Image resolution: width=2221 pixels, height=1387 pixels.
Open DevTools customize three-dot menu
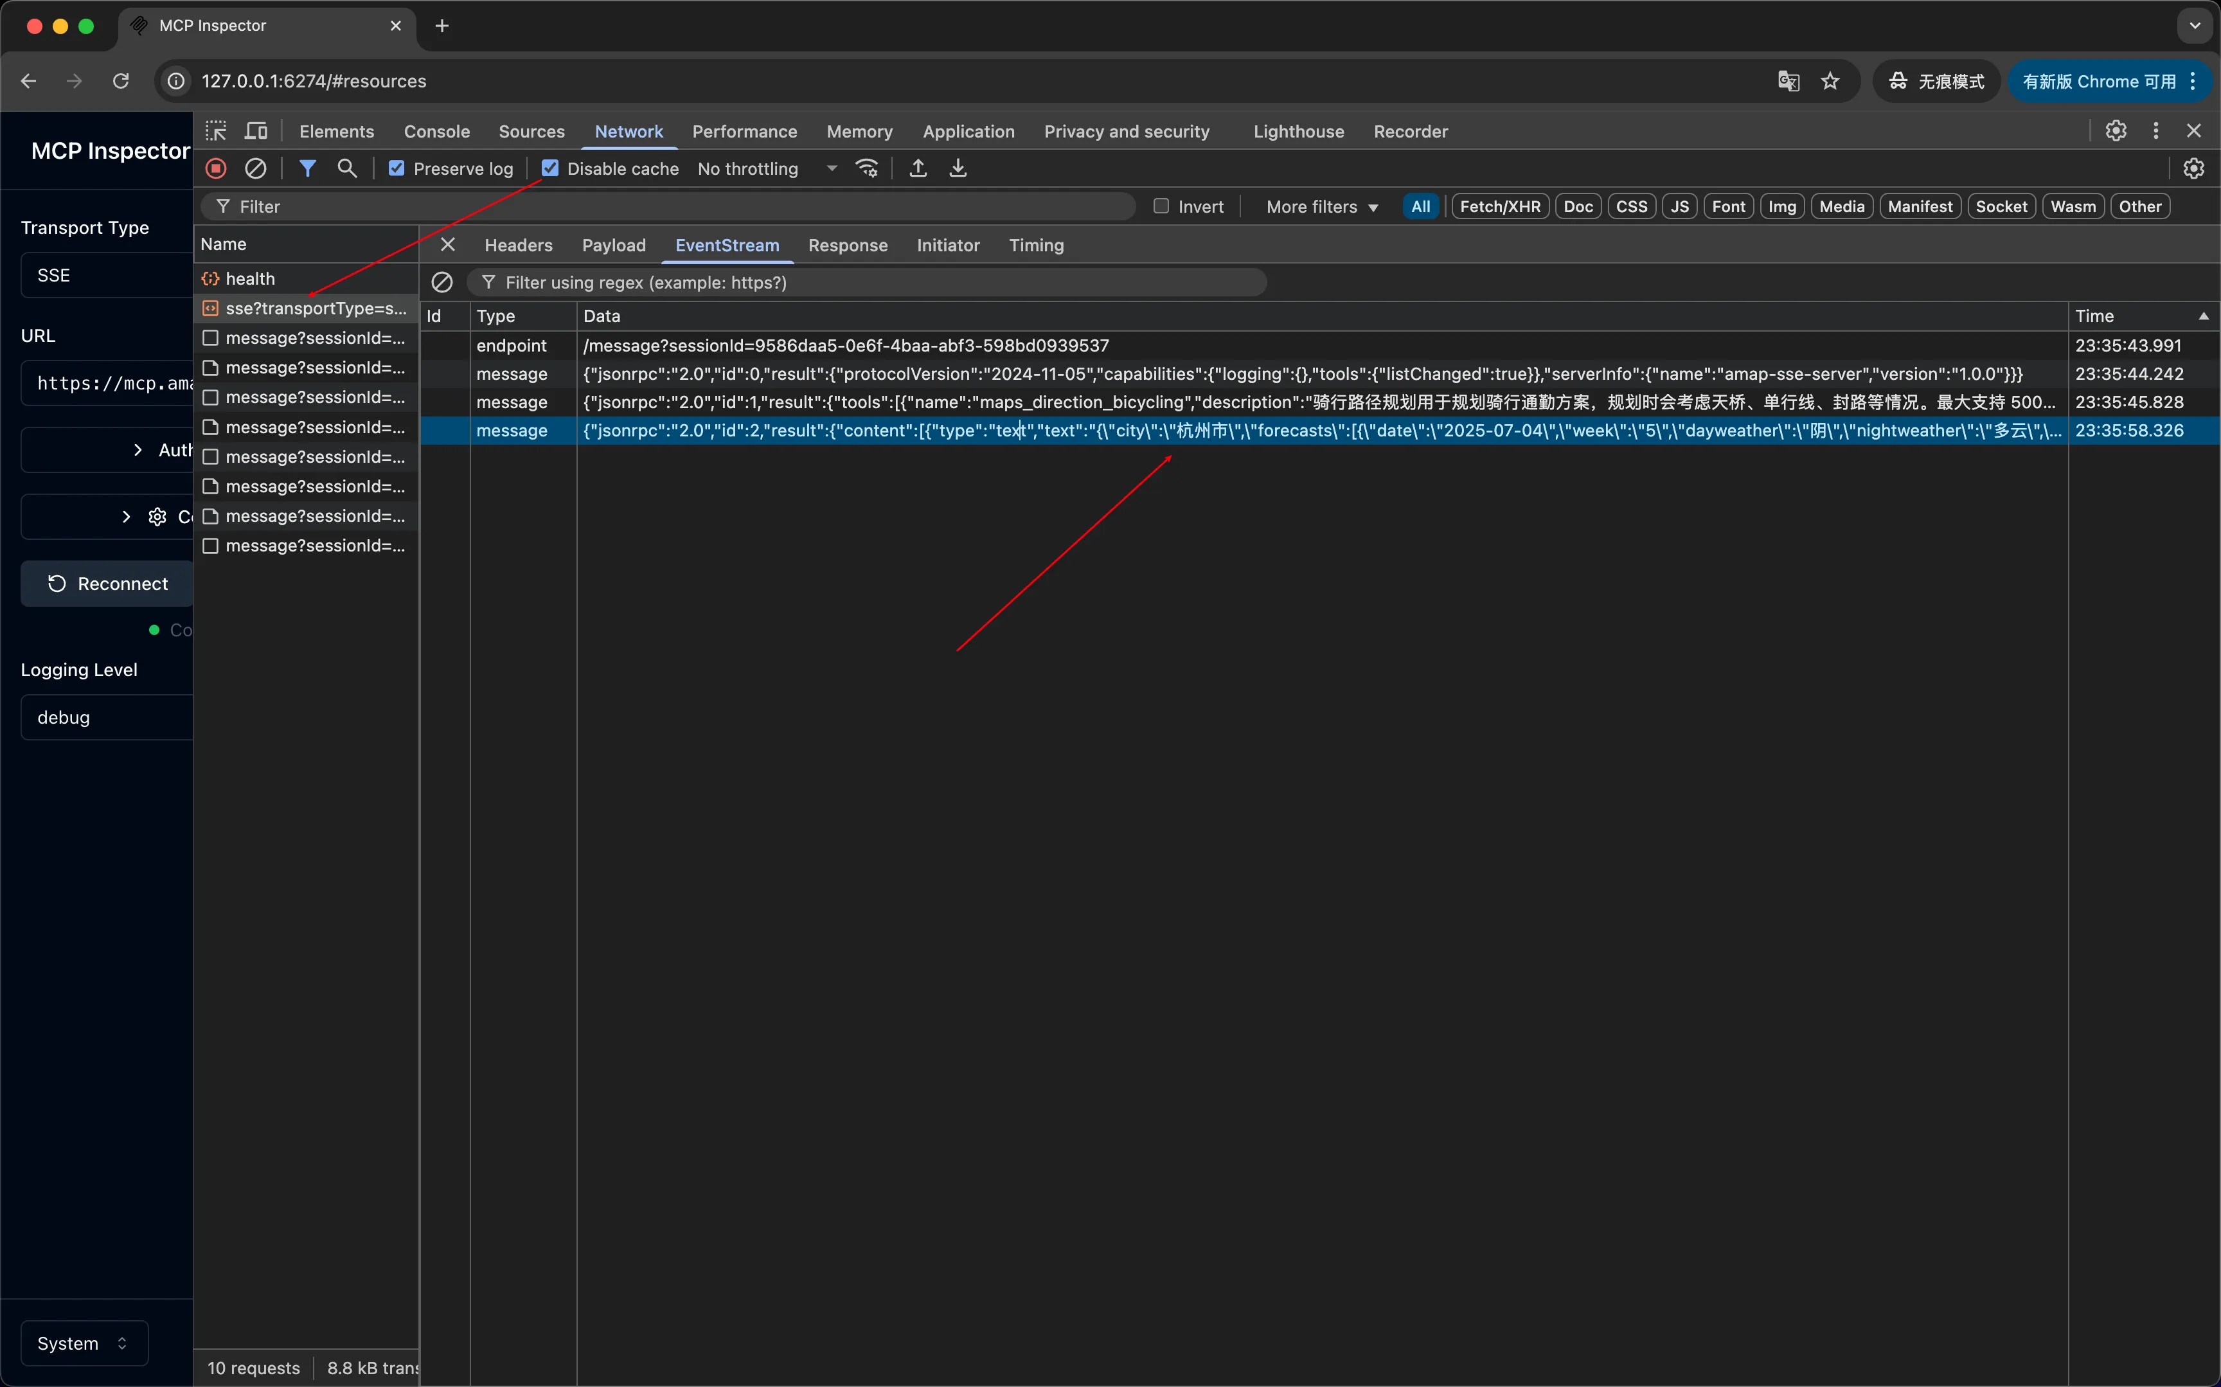coord(2156,131)
